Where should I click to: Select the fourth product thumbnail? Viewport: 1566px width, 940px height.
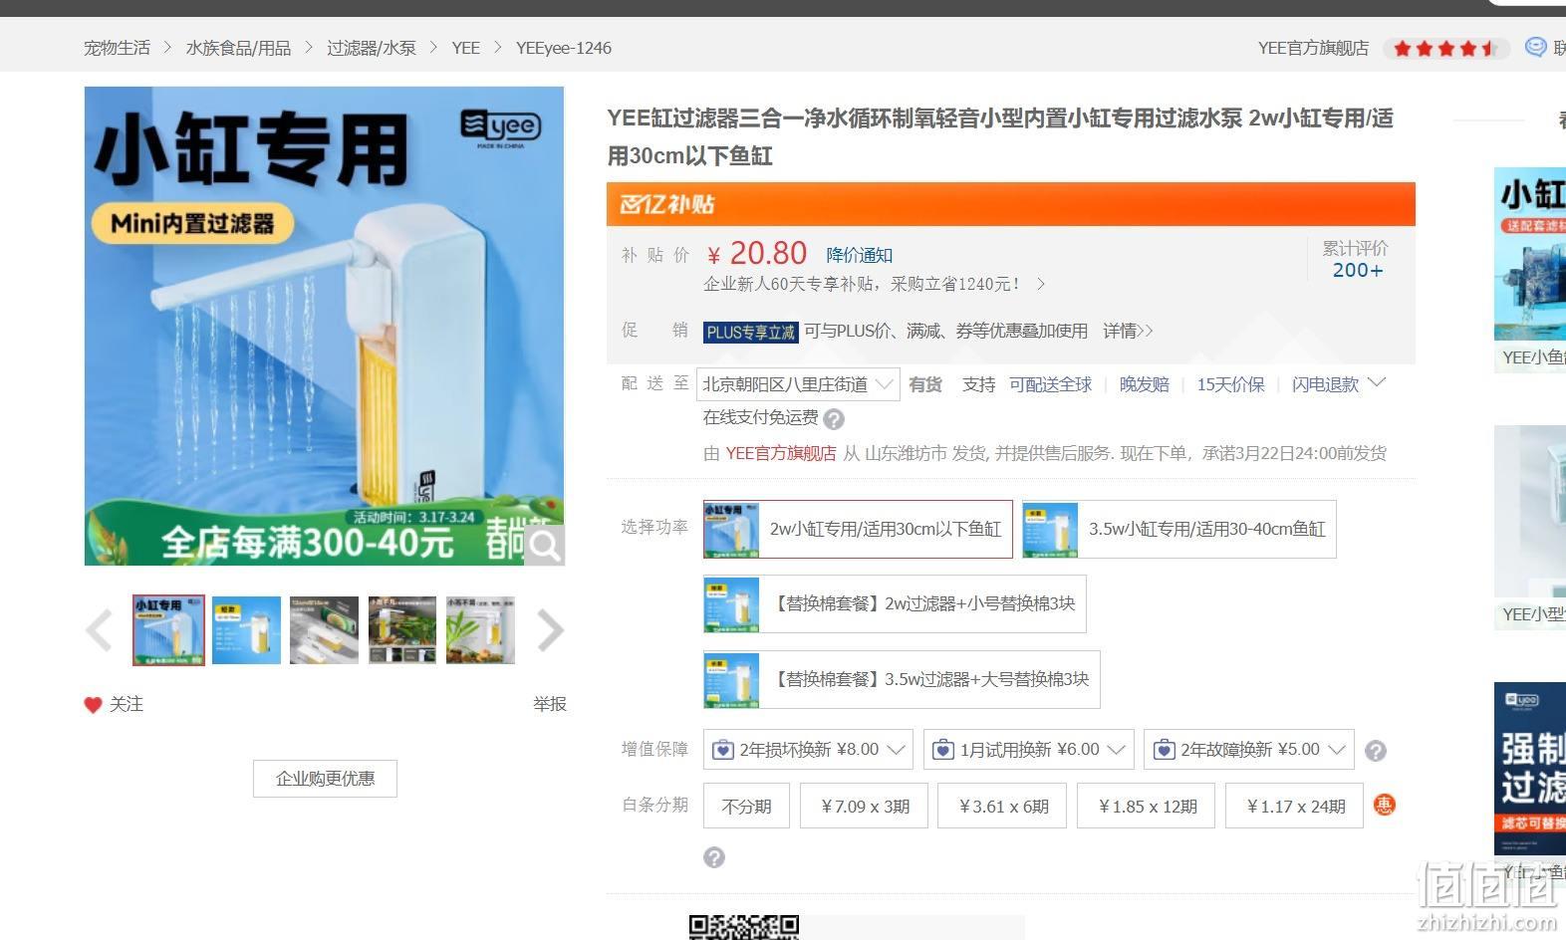(401, 630)
